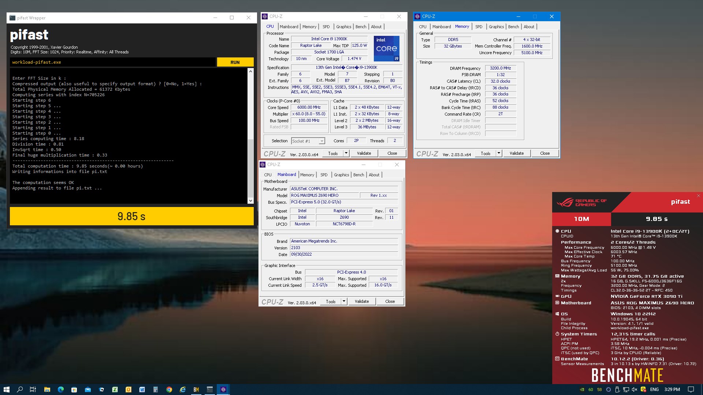This screenshot has height=395, width=703.
Task: Click Tools button in CPU-Z CPU window
Action: 333,153
